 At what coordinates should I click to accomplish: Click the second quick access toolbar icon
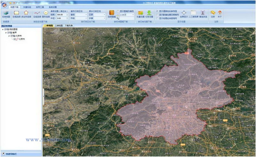(14, 3)
